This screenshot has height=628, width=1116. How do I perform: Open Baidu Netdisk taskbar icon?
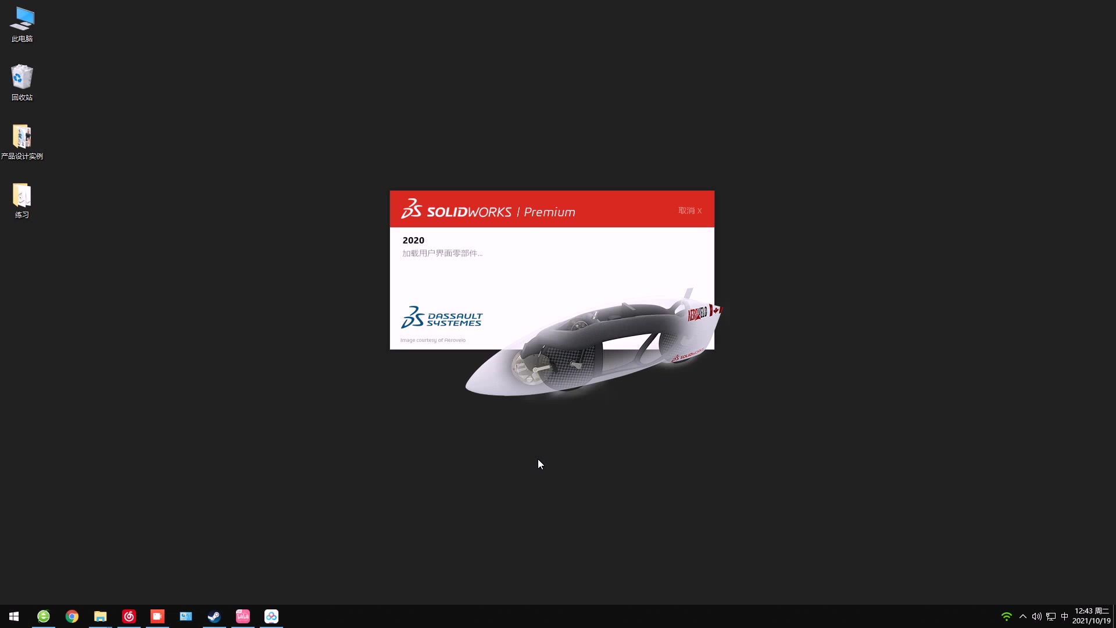pyautogui.click(x=271, y=616)
